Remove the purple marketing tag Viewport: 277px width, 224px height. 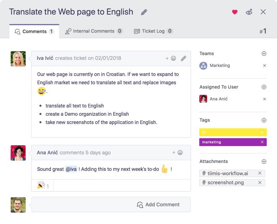tap(262, 142)
